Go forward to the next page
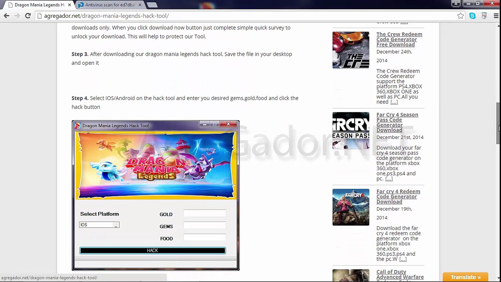 tap(17, 16)
